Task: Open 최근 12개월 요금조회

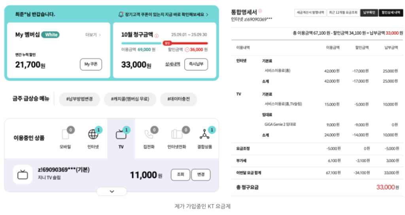Action: pos(343,13)
